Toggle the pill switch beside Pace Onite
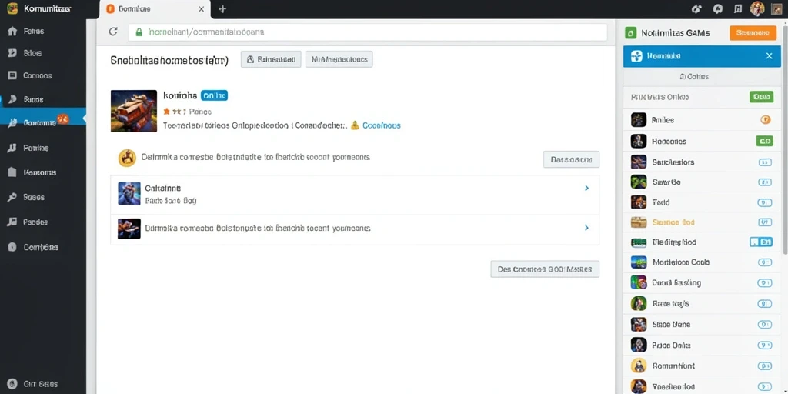 point(764,346)
